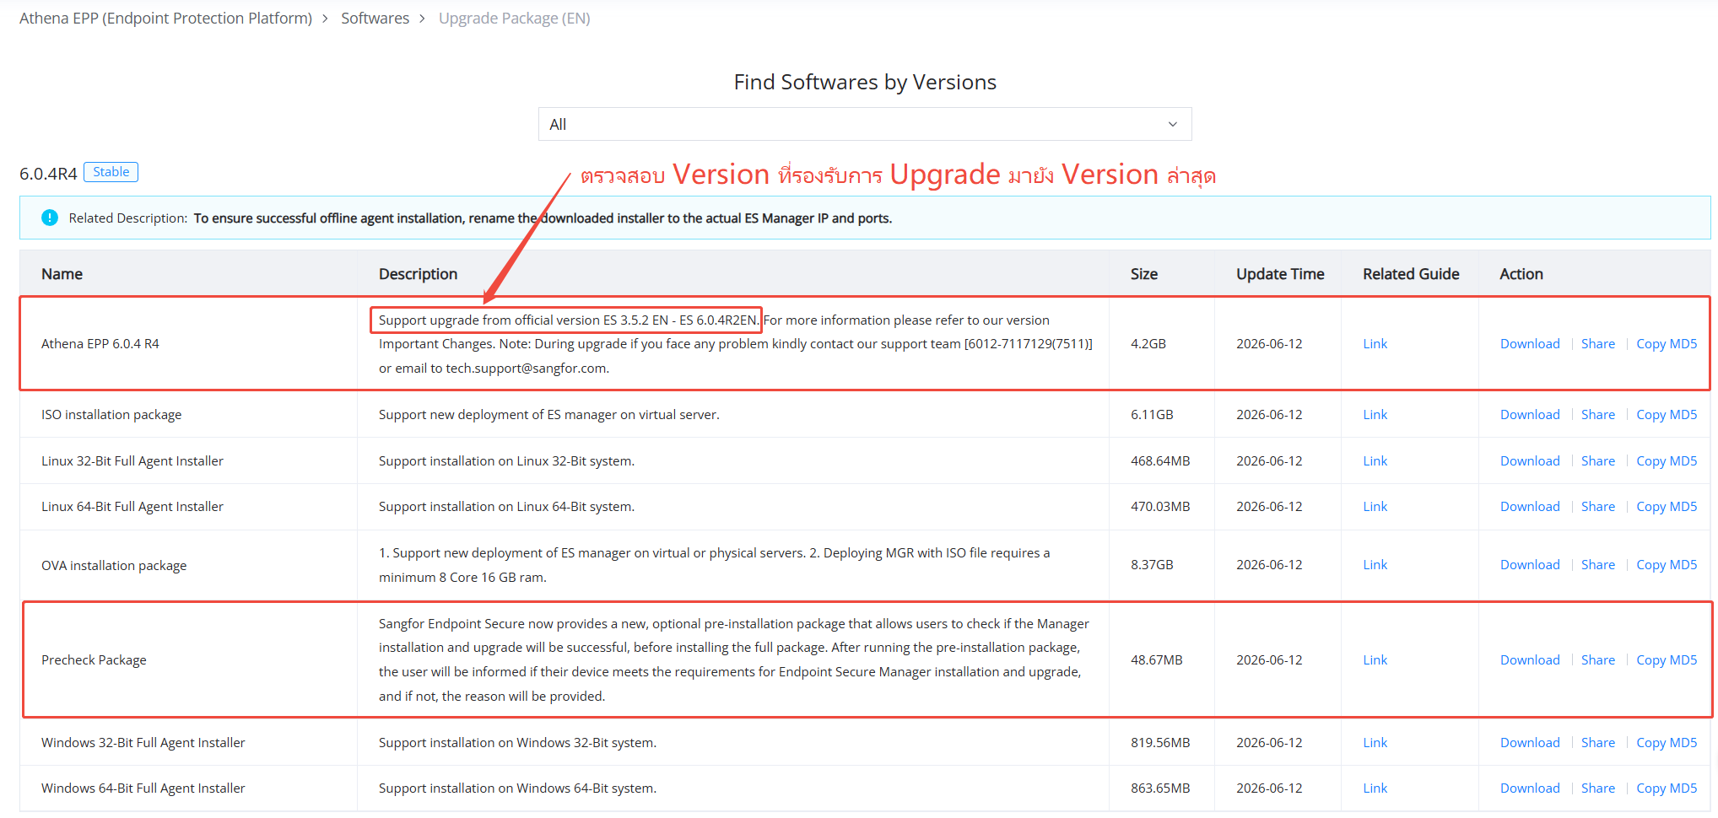
Task: Copy MD5 for Linux 32-Bit Full Agent Installer
Action: (1667, 460)
